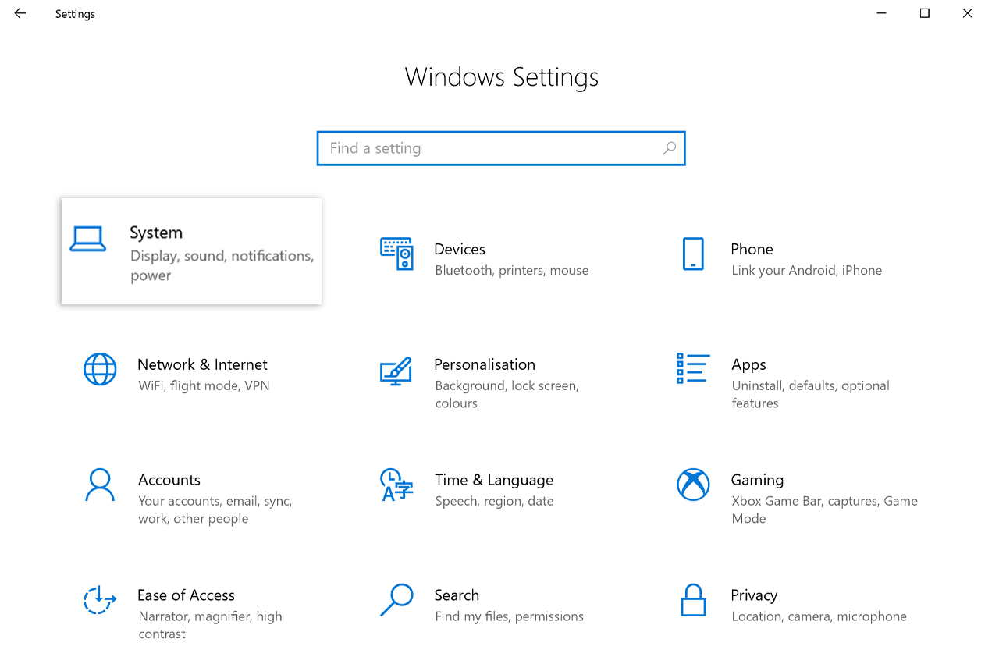Select the Network & Internet globe icon

tap(100, 369)
